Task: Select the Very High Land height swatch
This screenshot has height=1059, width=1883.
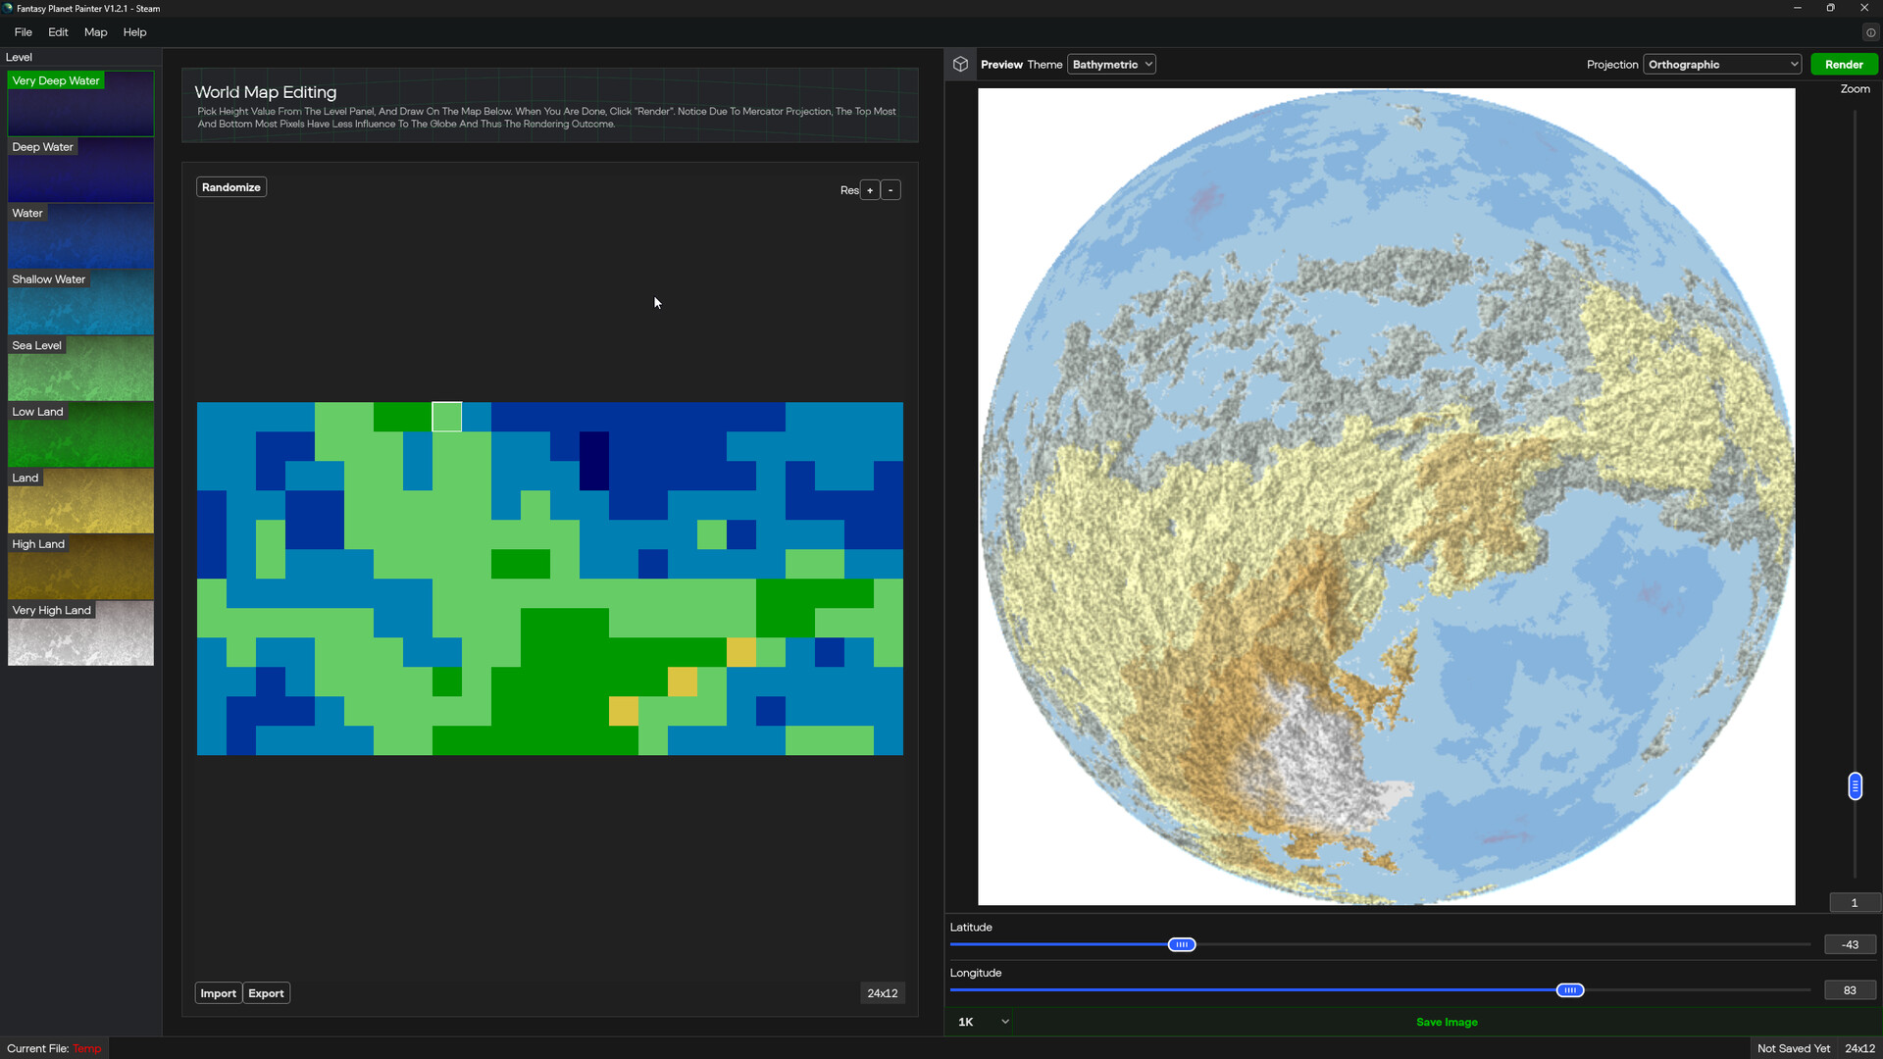Action: (x=80, y=633)
